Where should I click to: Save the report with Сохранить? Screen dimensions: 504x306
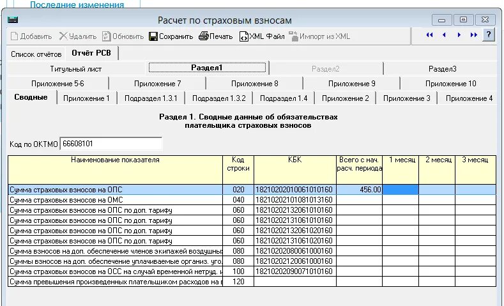[x=171, y=36]
